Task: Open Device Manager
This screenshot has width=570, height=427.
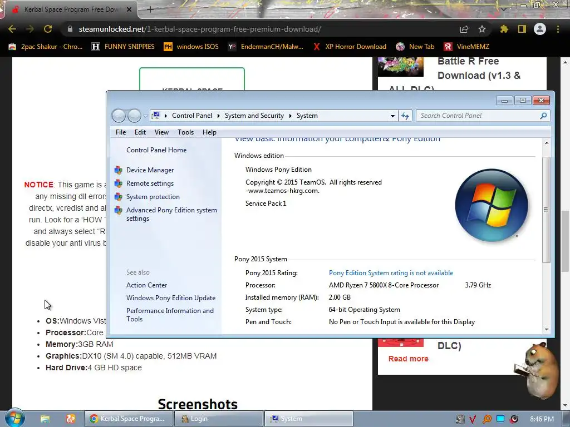Action: coord(150,170)
